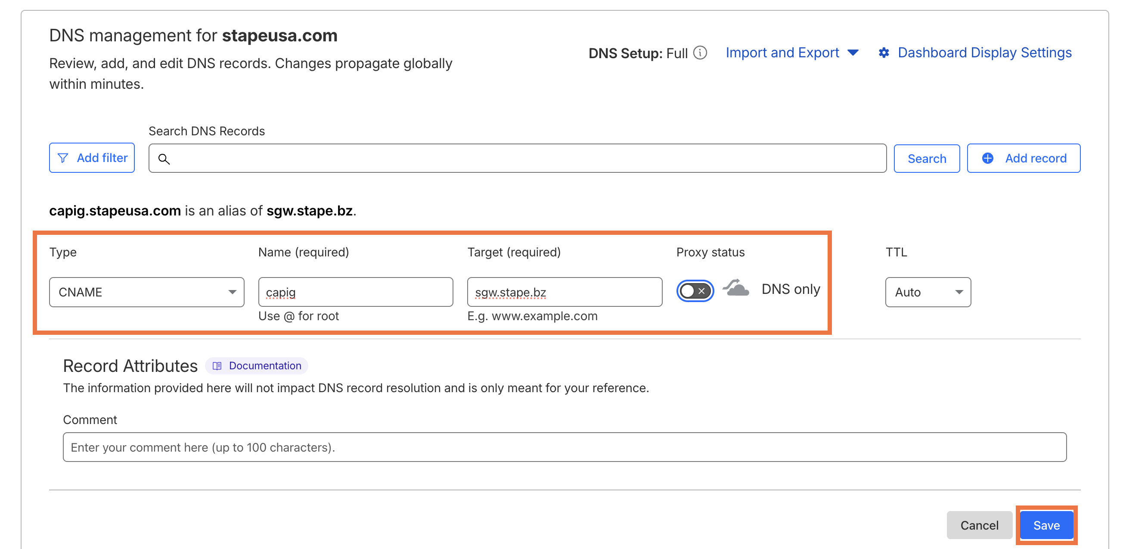The image size is (1123, 549).
Task: Click the plus icon on Add record
Action: pos(988,158)
